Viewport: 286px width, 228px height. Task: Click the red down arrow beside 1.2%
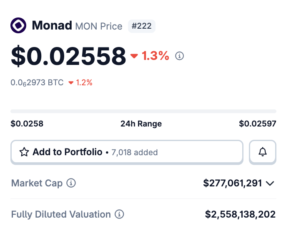click(71, 83)
